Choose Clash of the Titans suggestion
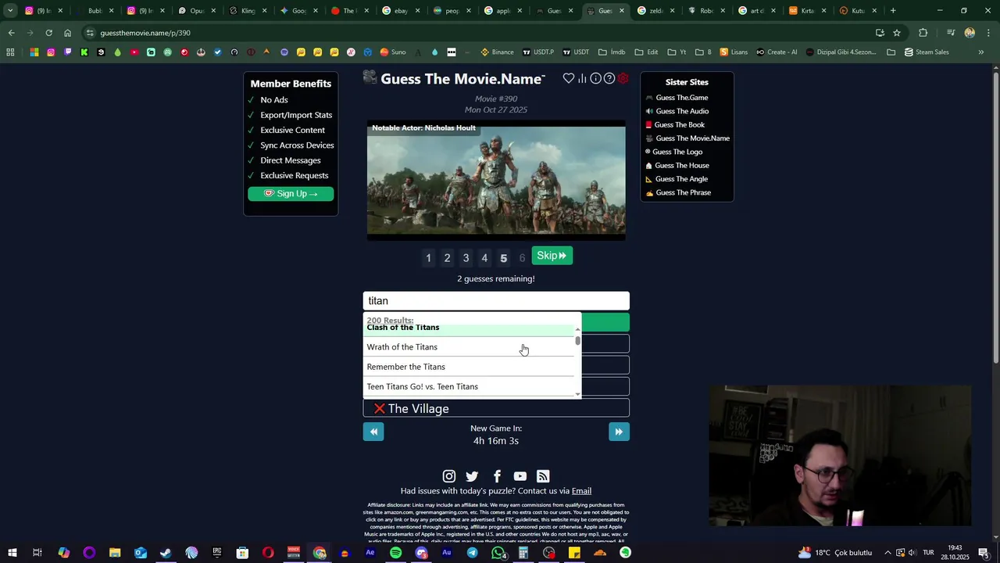This screenshot has width=1000, height=563. [470, 329]
